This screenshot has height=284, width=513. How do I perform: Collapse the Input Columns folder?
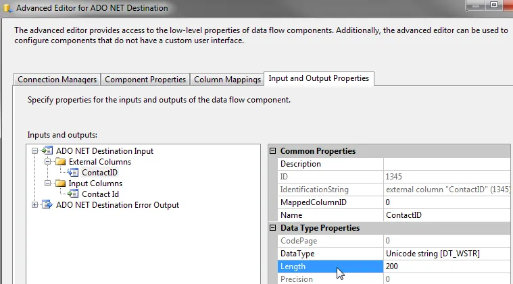(47, 183)
